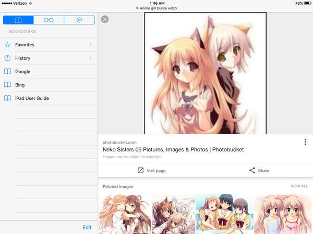
Task: Tap the Wi-Fi status icon
Action: click(x=30, y=3)
